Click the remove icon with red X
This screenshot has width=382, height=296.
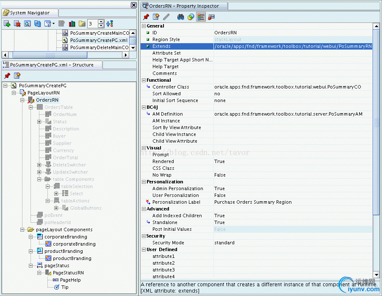pyautogui.click(x=17, y=24)
